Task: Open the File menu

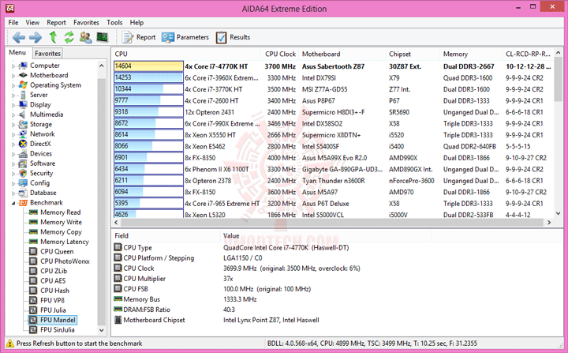Action: pyautogui.click(x=13, y=22)
